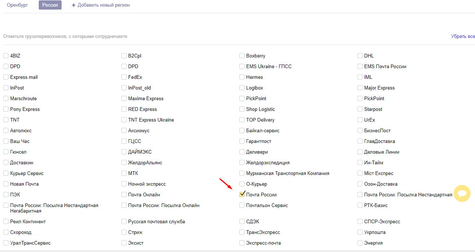Enable the UrEx carrier checkbox
Image resolution: width=475 pixels, height=252 pixels.
tap(360, 120)
